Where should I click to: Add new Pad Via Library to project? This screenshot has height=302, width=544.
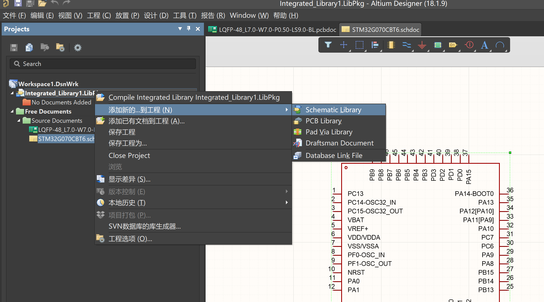pyautogui.click(x=339, y=132)
